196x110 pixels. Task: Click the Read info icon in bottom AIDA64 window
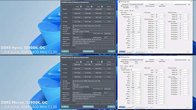[x=81, y=62]
